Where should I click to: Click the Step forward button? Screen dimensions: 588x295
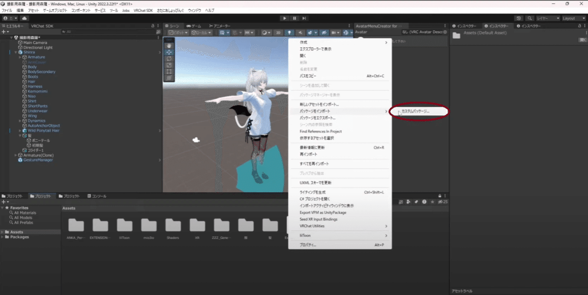point(304,18)
